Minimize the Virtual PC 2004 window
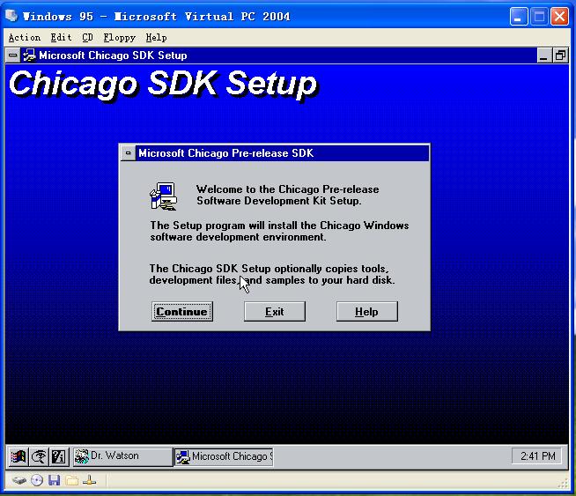The image size is (576, 496). (x=519, y=17)
